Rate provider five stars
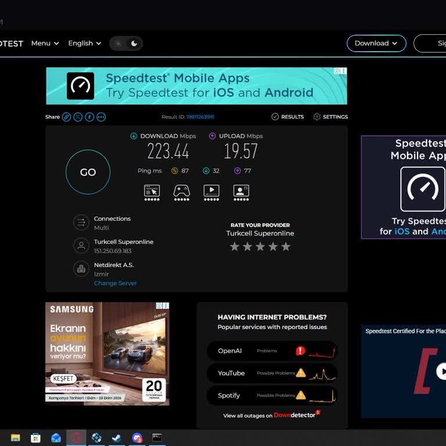 tap(286, 246)
